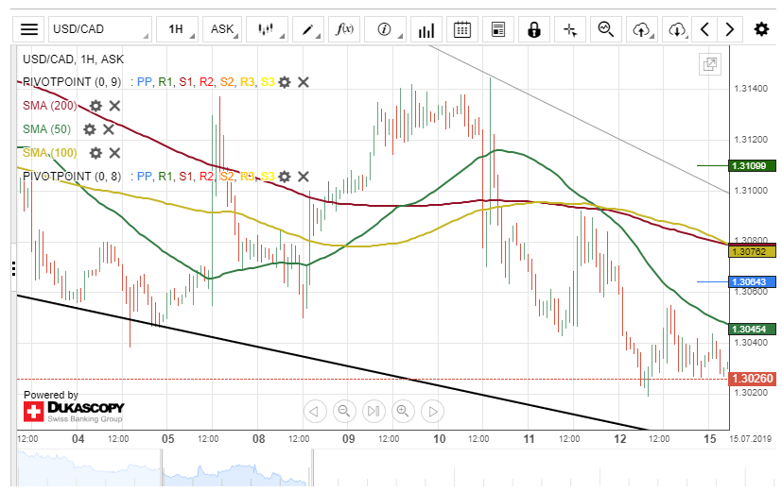Expand the ASK price side dropdown
Viewport: 782px width, 492px height.
224,29
